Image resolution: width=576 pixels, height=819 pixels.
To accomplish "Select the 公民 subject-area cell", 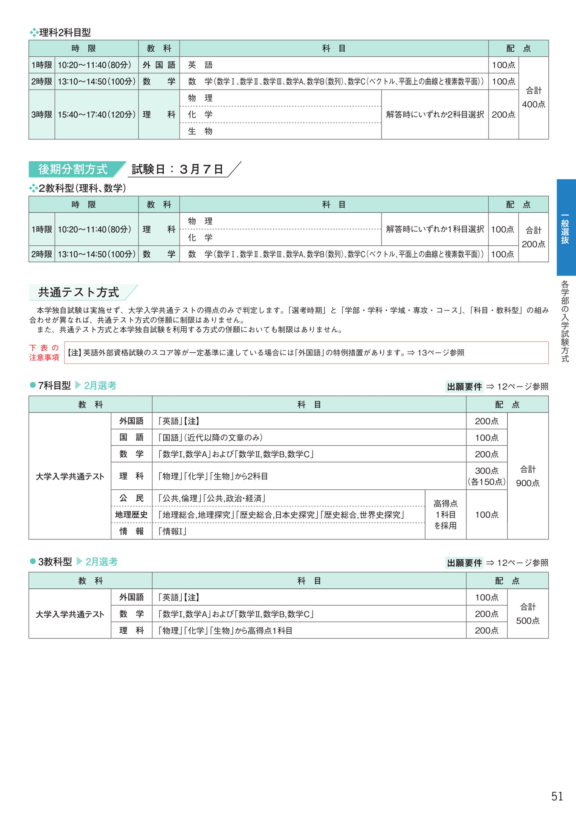I will 131,498.
